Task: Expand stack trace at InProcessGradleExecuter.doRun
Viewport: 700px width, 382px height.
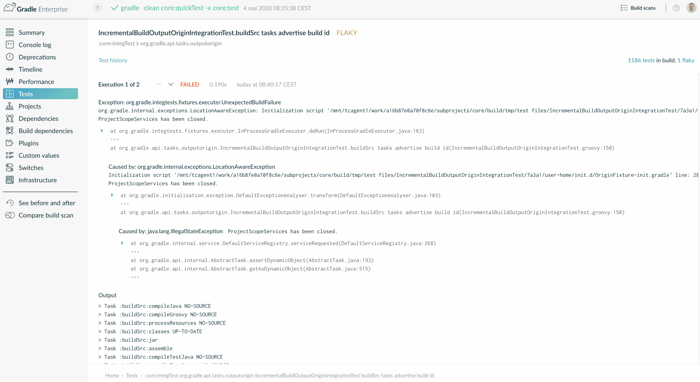Action: coord(102,131)
